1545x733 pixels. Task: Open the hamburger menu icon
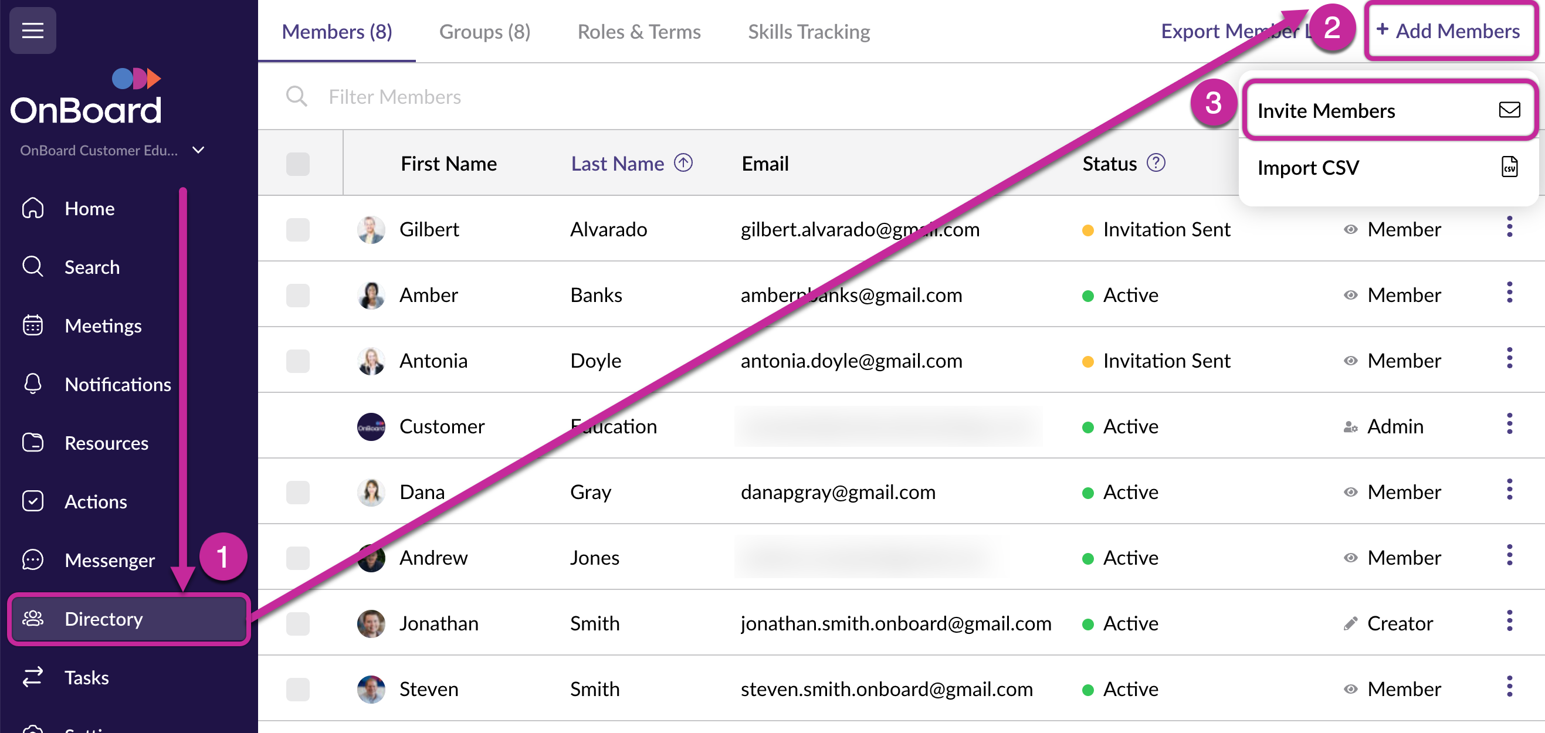32,30
